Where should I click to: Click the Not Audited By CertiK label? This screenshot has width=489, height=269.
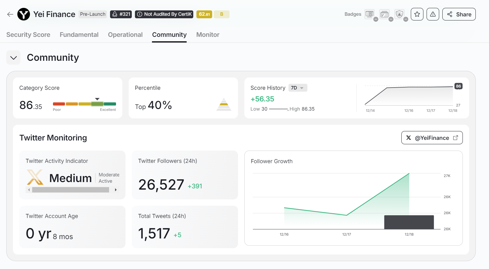pos(164,14)
